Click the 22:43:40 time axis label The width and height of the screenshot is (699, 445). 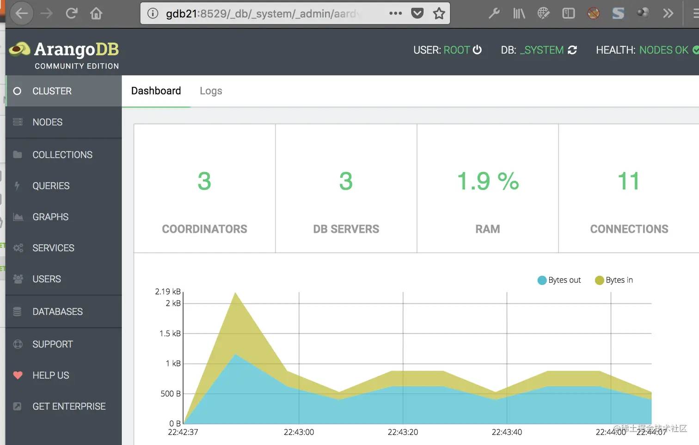point(507,432)
